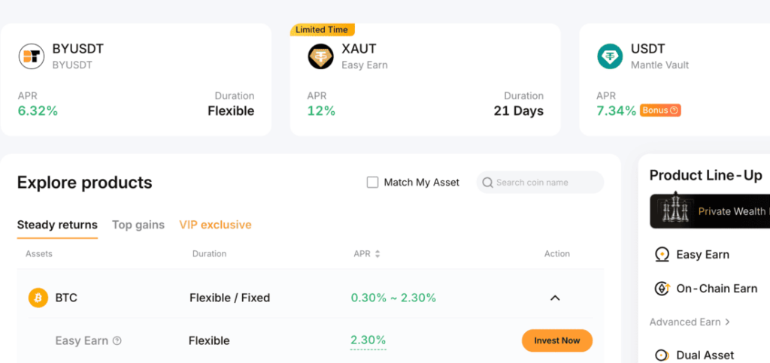
Task: Click the Invest Now button
Action: (556, 340)
